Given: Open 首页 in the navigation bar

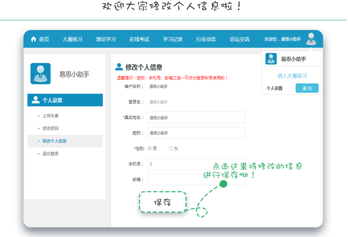Looking at the screenshot, I should pos(44,39).
